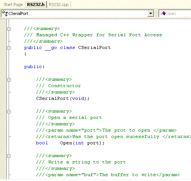Viewport: 191px width, 181px height.
Task: Collapse the CSerialPort class outline block
Action: [9, 48]
